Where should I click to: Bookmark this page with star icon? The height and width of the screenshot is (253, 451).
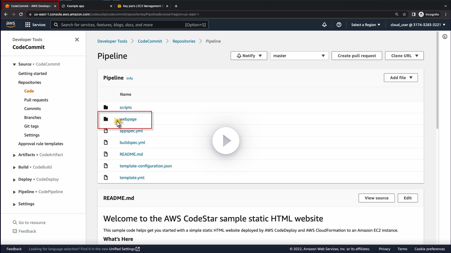pos(404,14)
